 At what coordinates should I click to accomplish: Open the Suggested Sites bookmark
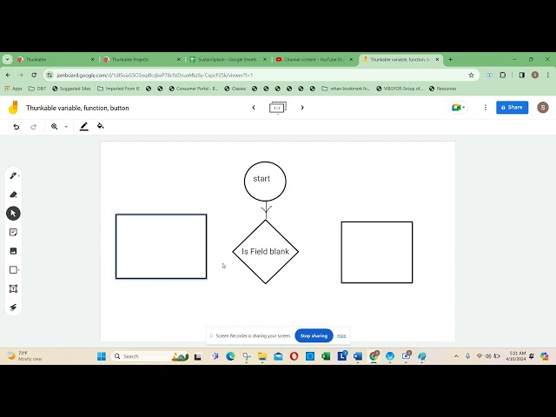coord(71,89)
